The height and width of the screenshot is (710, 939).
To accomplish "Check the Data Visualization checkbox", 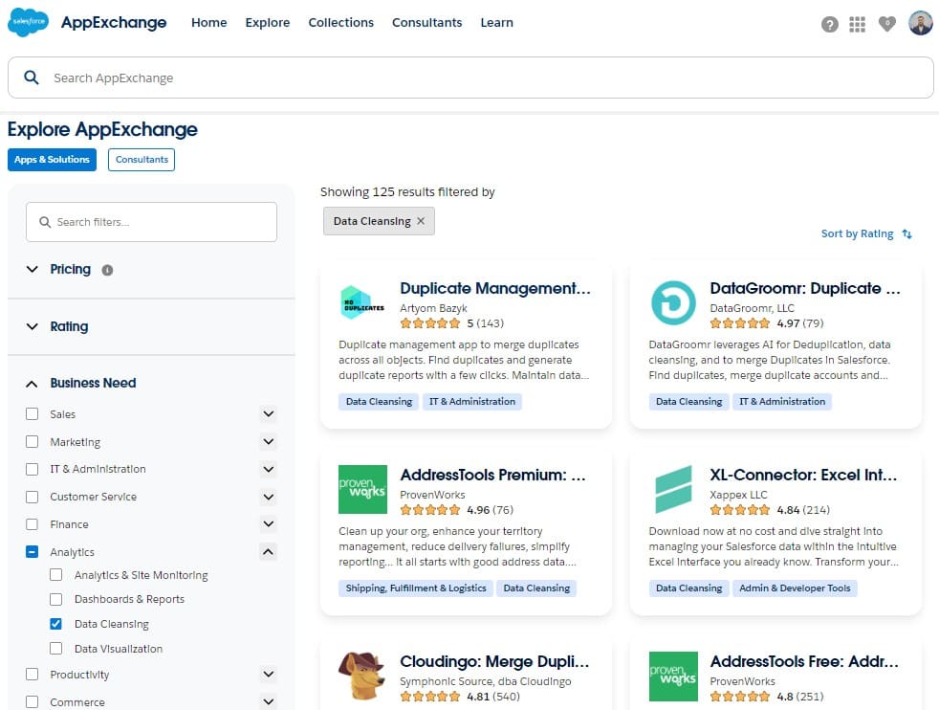I will tap(56, 649).
